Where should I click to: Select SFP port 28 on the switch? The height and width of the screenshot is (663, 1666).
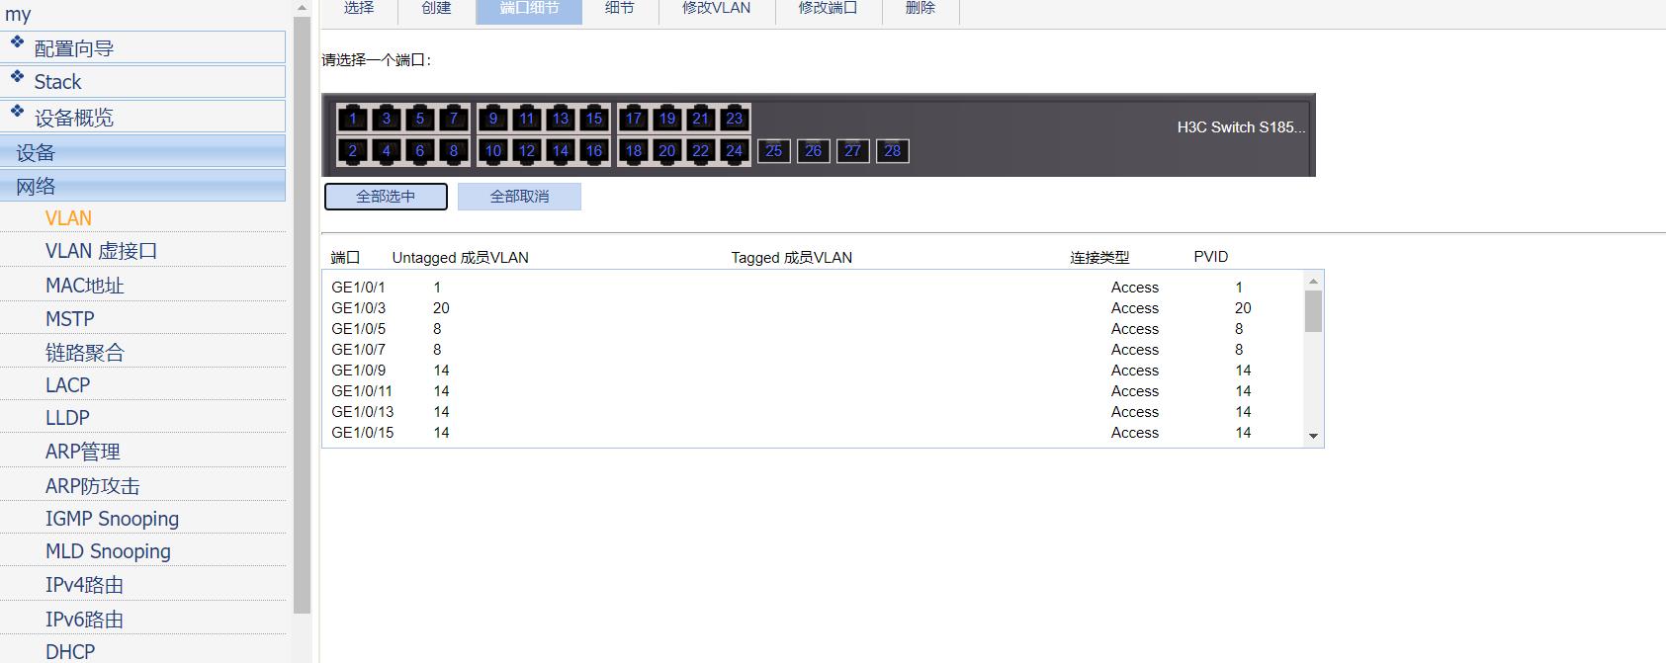(x=893, y=151)
